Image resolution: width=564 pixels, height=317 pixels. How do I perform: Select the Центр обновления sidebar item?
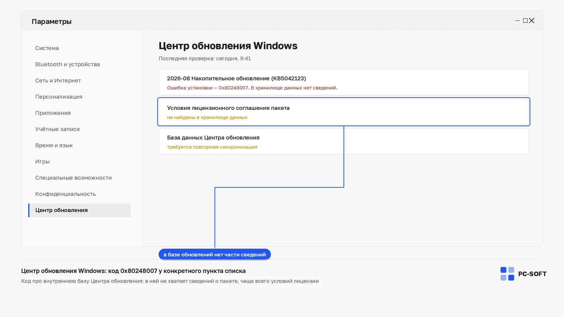[x=79, y=210]
